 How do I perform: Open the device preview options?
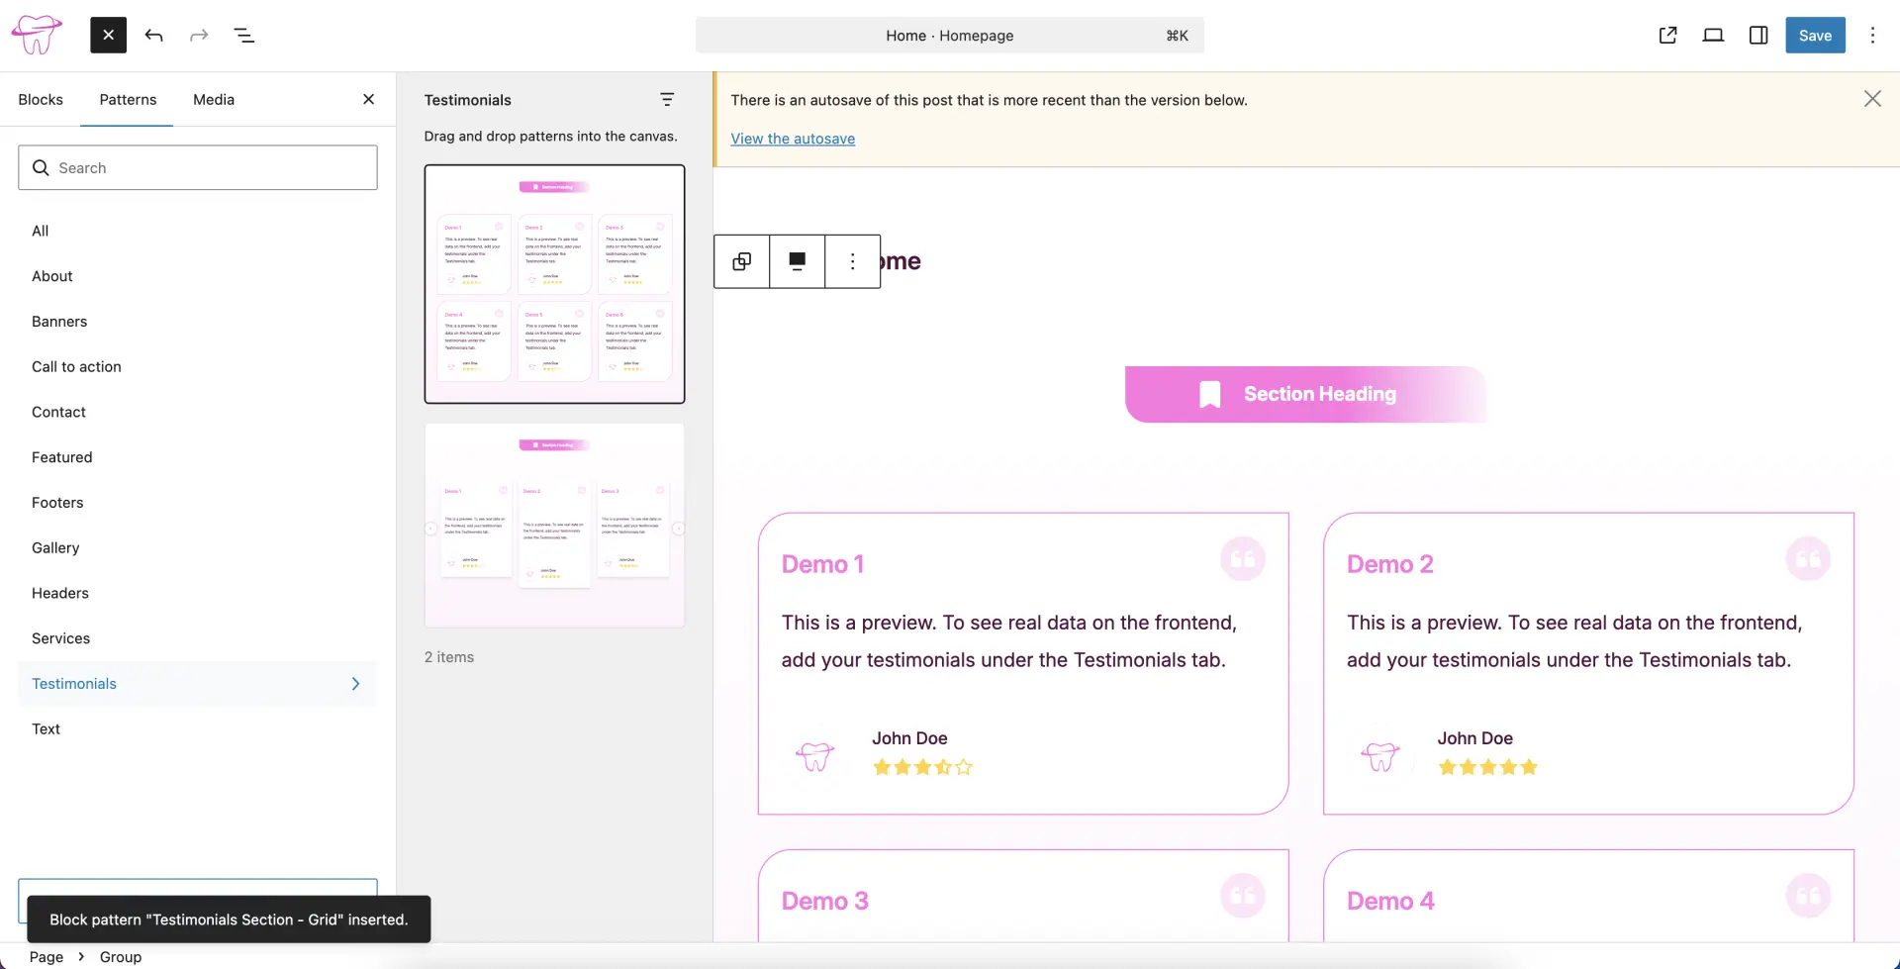1713,36
